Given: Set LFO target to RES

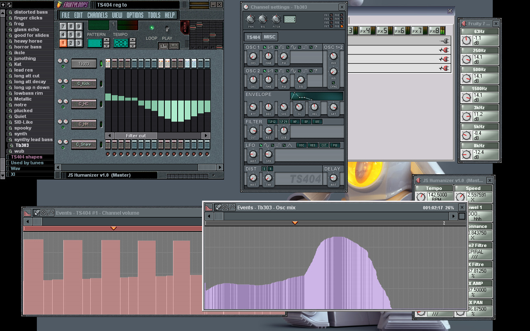Looking at the screenshot, I should pyautogui.click(x=313, y=145).
